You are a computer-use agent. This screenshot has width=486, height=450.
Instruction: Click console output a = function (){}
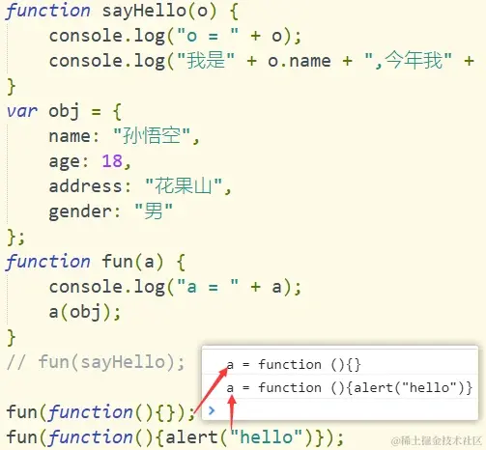pyautogui.click(x=294, y=365)
